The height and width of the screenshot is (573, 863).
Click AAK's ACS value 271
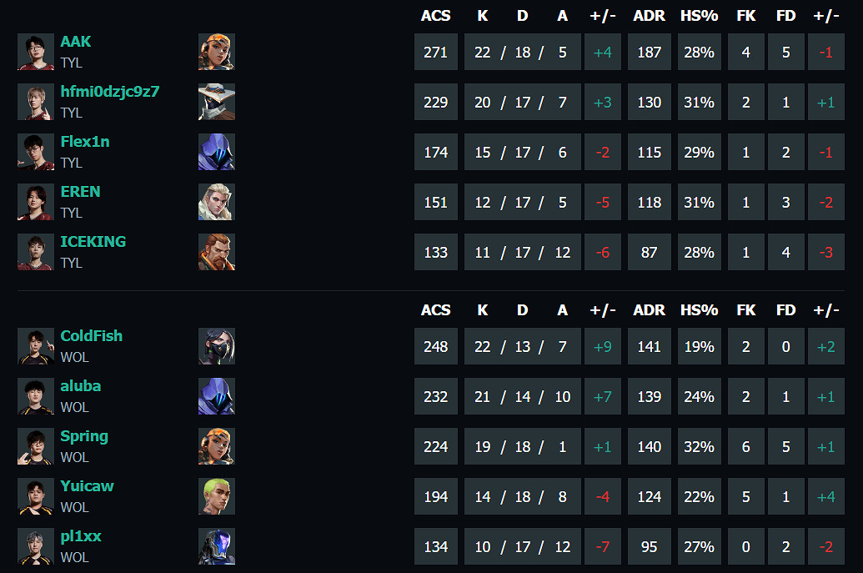click(x=435, y=53)
